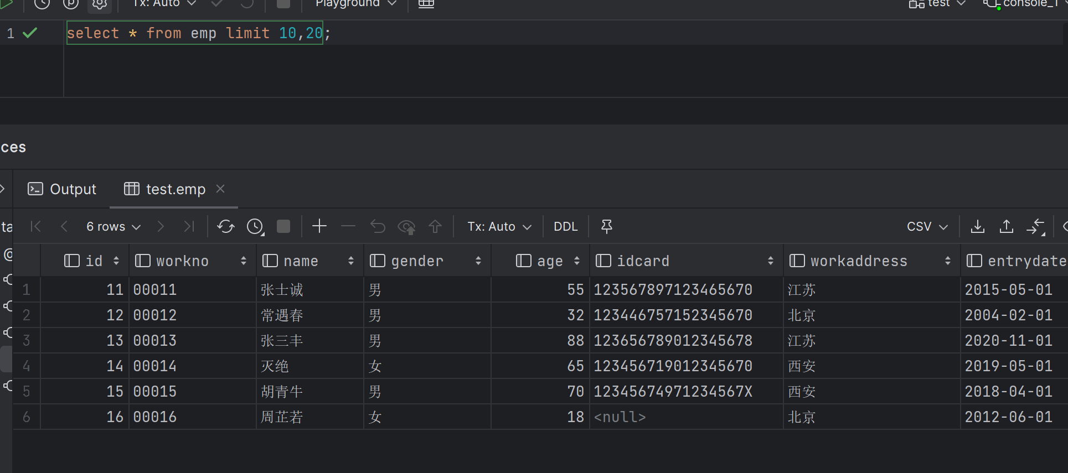Image resolution: width=1068 pixels, height=473 pixels.
Task: Go to first page of results
Action: click(x=36, y=226)
